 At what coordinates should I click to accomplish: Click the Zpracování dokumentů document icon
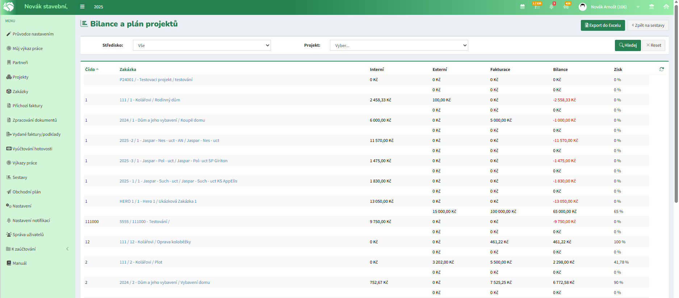tap(9, 120)
